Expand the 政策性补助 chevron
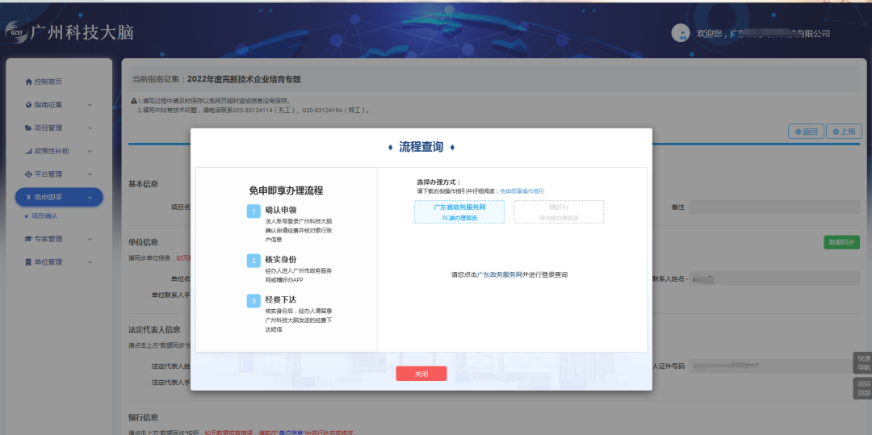Screen dimensions: 872x435 90,151
